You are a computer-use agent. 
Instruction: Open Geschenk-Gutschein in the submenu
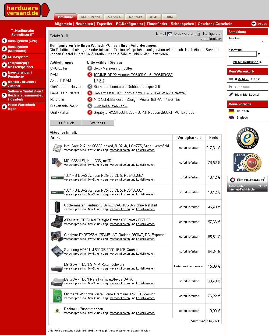215,24
